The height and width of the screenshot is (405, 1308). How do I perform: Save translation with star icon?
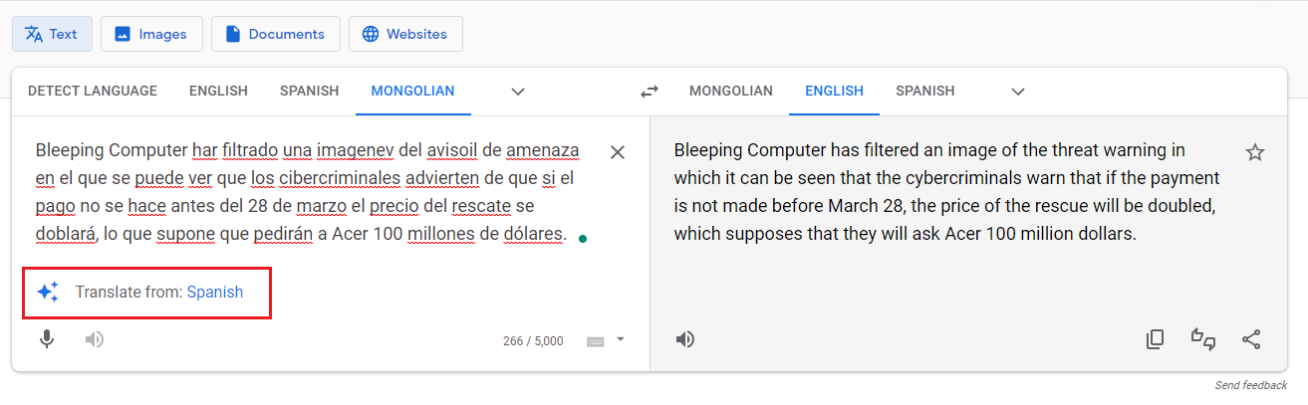1255,152
